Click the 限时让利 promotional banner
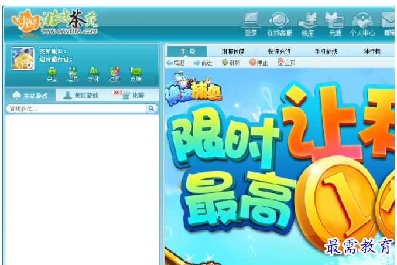The height and width of the screenshot is (265, 397). (279, 167)
